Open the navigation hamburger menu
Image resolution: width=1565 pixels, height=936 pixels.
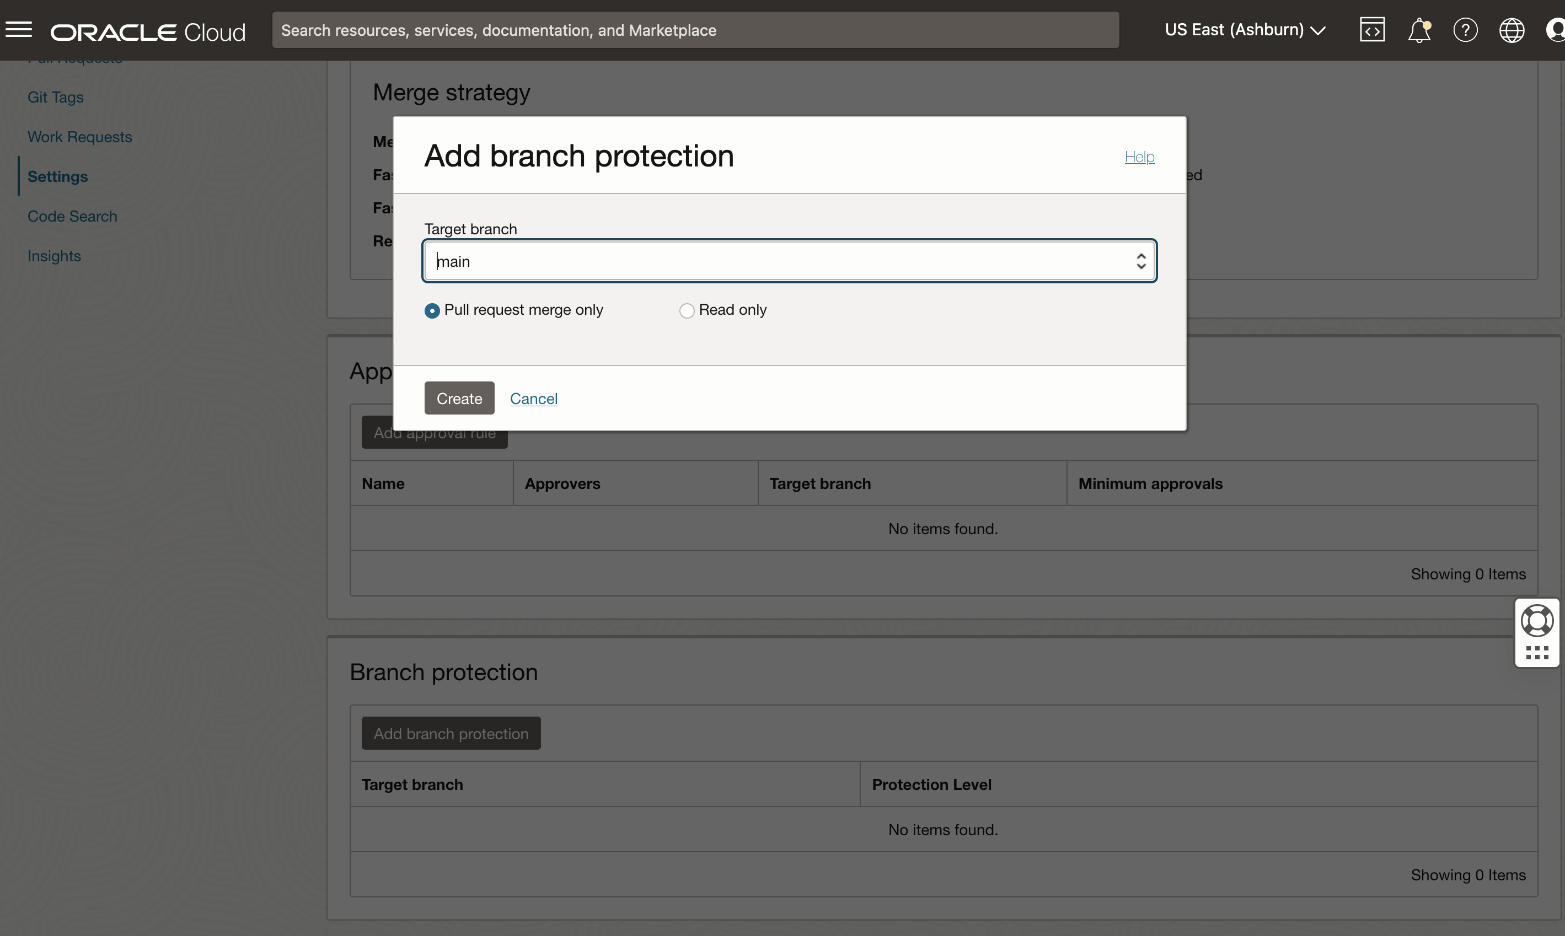19,29
